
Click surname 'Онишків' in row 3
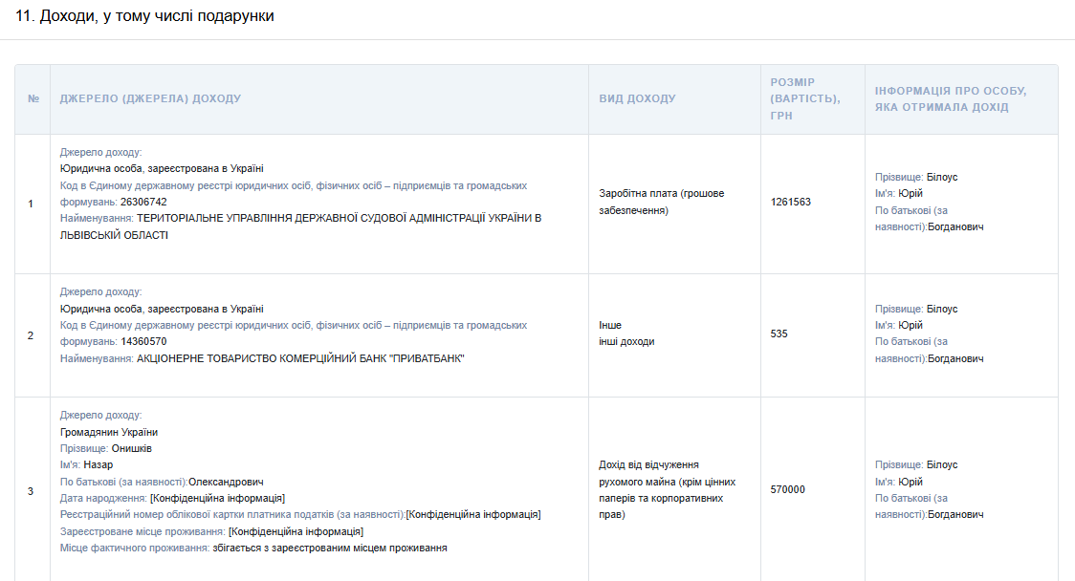(x=132, y=449)
